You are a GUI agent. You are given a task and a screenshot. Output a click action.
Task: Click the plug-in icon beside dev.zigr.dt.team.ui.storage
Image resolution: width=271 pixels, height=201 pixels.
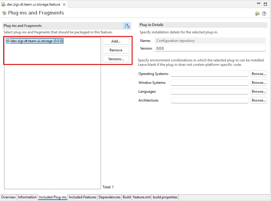pos(8,41)
